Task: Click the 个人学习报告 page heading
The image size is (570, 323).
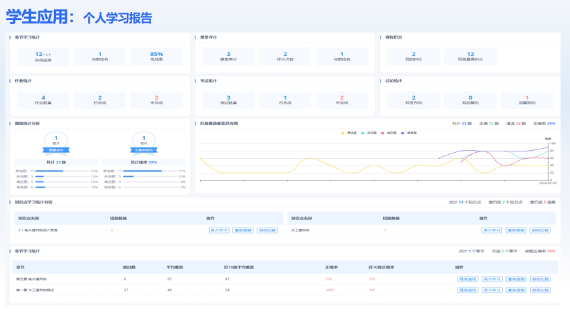Action: (117, 17)
